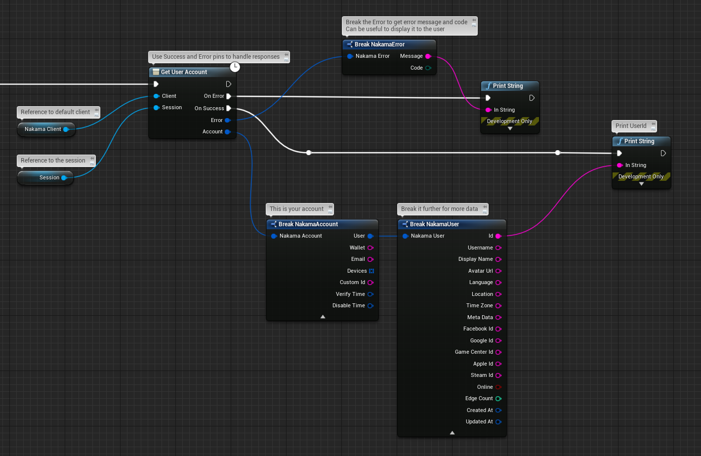Click the Nakama Error input pin
The height and width of the screenshot is (456, 701).
pos(350,56)
